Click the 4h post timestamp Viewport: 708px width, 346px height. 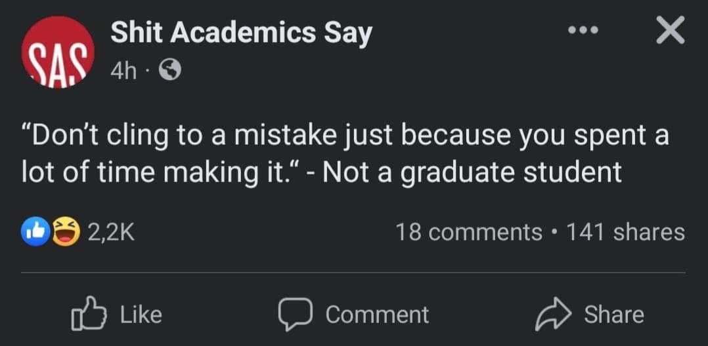pyautogui.click(x=123, y=70)
